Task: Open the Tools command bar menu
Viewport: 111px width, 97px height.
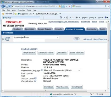Action: click(100, 18)
